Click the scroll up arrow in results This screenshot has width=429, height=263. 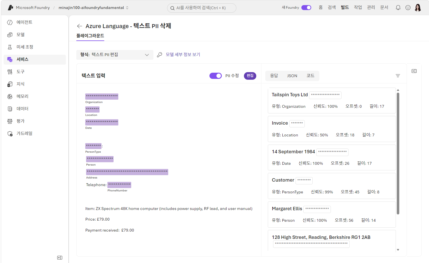(398, 90)
